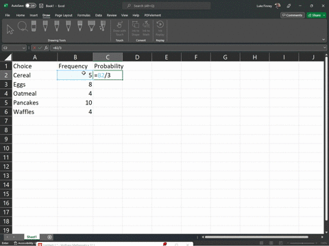This screenshot has width=329, height=246.
Task: Select the Sheet1 tab
Action: [x=32, y=237]
